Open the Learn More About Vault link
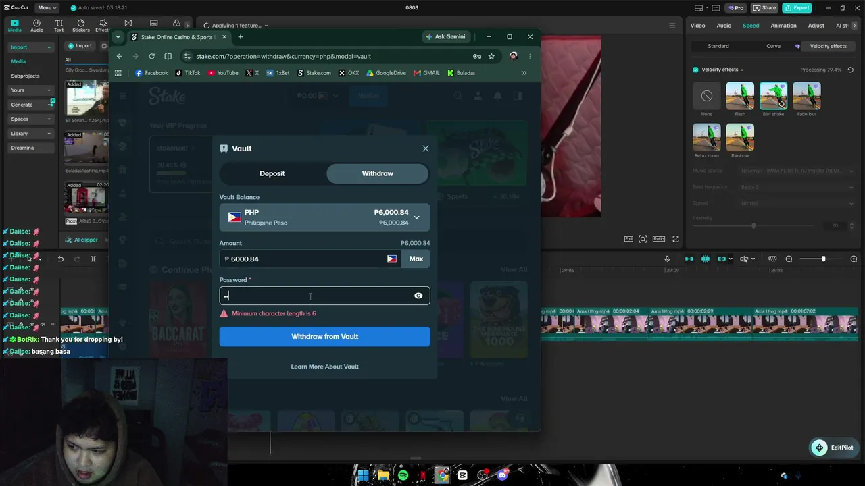865x486 pixels. (324, 367)
